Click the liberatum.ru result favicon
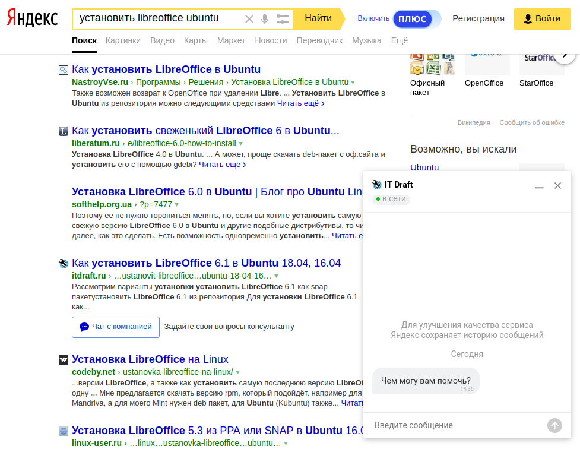 point(64,131)
